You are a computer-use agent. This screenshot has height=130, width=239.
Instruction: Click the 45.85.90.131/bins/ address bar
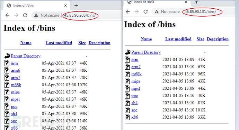point(200,11)
